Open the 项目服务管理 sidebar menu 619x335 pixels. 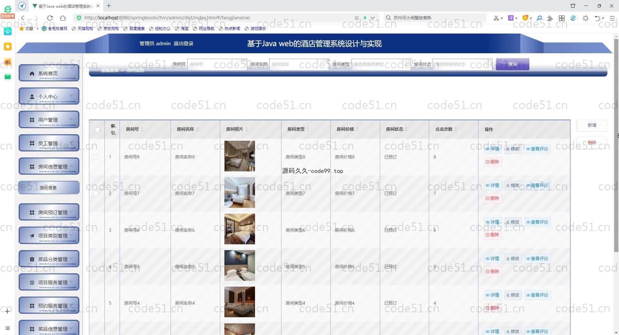[49, 282]
